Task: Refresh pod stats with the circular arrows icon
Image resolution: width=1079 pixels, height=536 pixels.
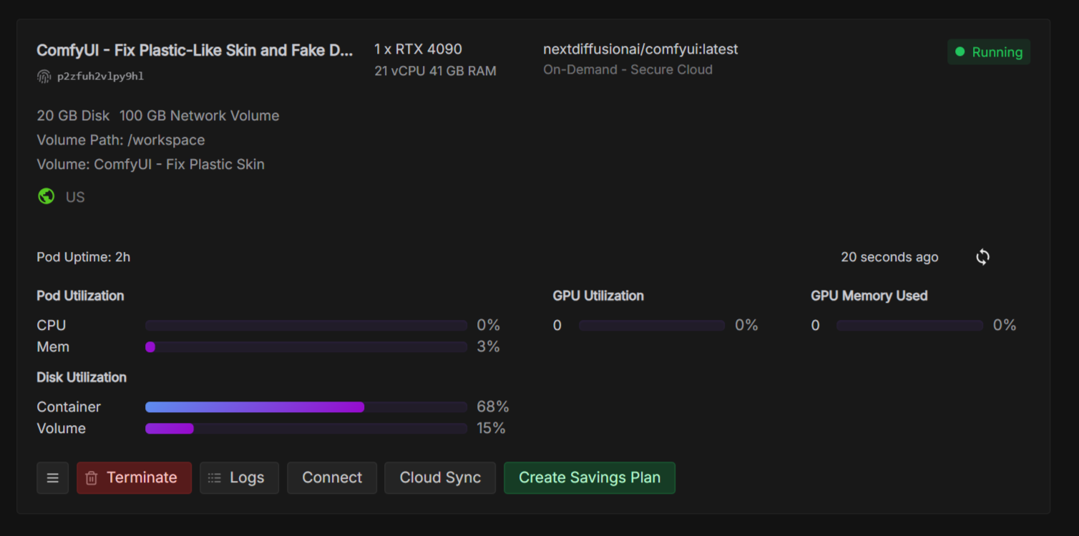Action: [983, 257]
